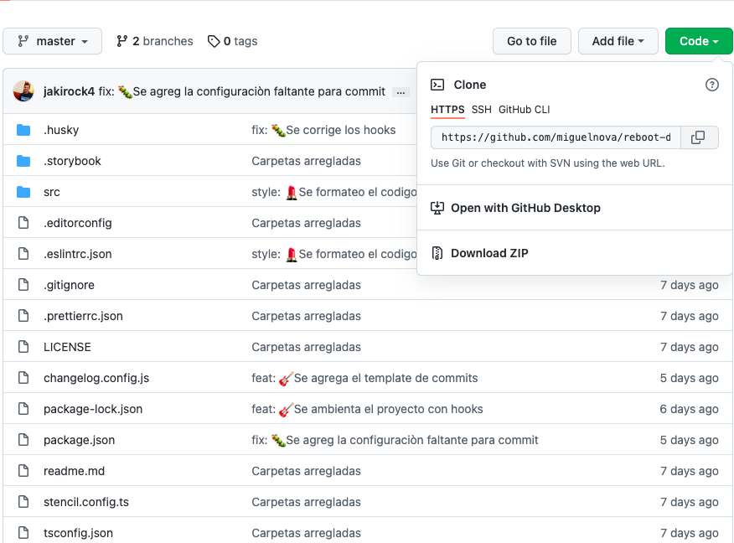Open the 0 tags link

[x=233, y=41]
